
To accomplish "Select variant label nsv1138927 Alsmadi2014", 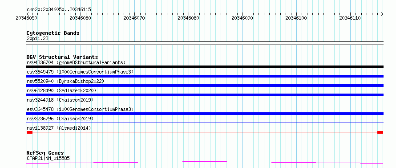I will [59, 128].
